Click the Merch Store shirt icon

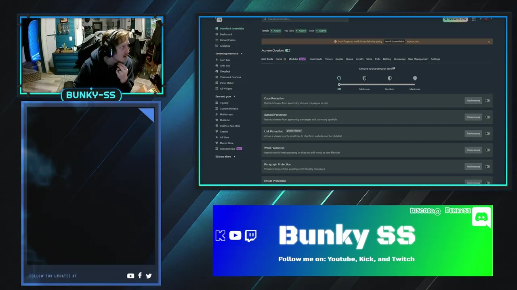[x=217, y=143]
